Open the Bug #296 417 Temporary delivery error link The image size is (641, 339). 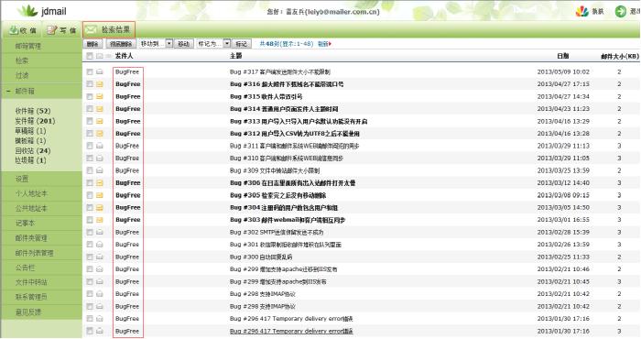click(x=291, y=331)
